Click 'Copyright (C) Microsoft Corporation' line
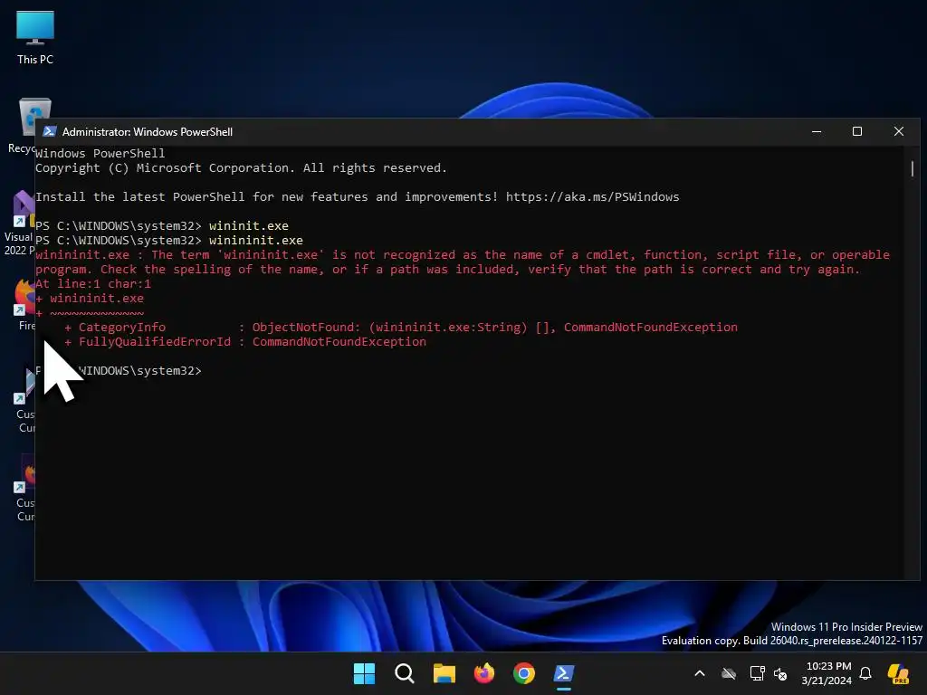This screenshot has height=695, width=927. pos(241,167)
